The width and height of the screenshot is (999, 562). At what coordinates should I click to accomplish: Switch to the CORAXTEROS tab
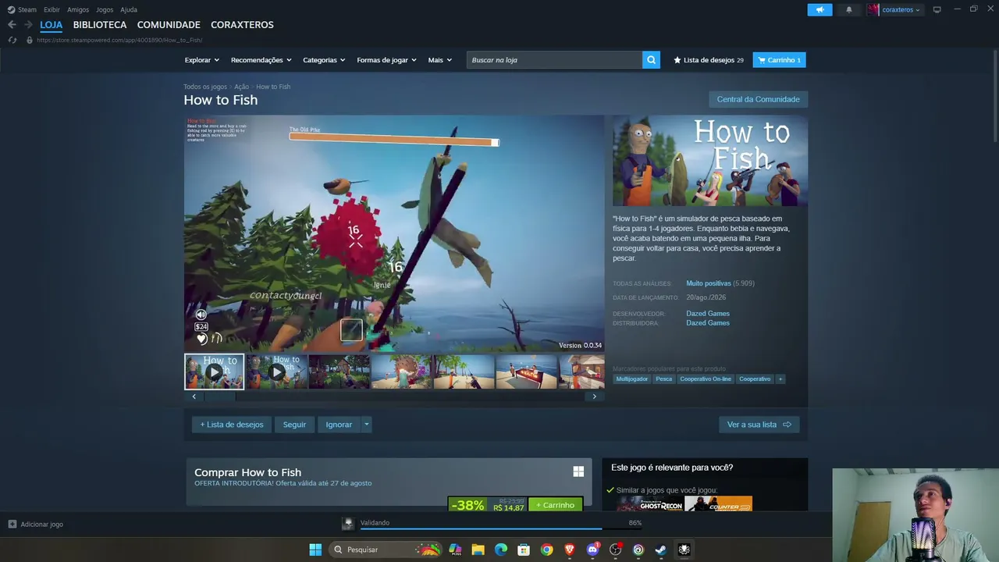[x=242, y=25]
